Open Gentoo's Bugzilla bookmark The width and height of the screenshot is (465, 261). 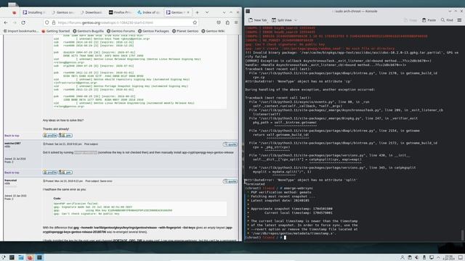[88, 31]
